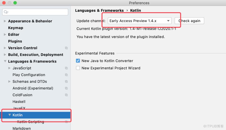Uncheck New Java to Kotlin Converter
Image resolution: width=226 pixels, height=130 pixels.
(x=78, y=61)
